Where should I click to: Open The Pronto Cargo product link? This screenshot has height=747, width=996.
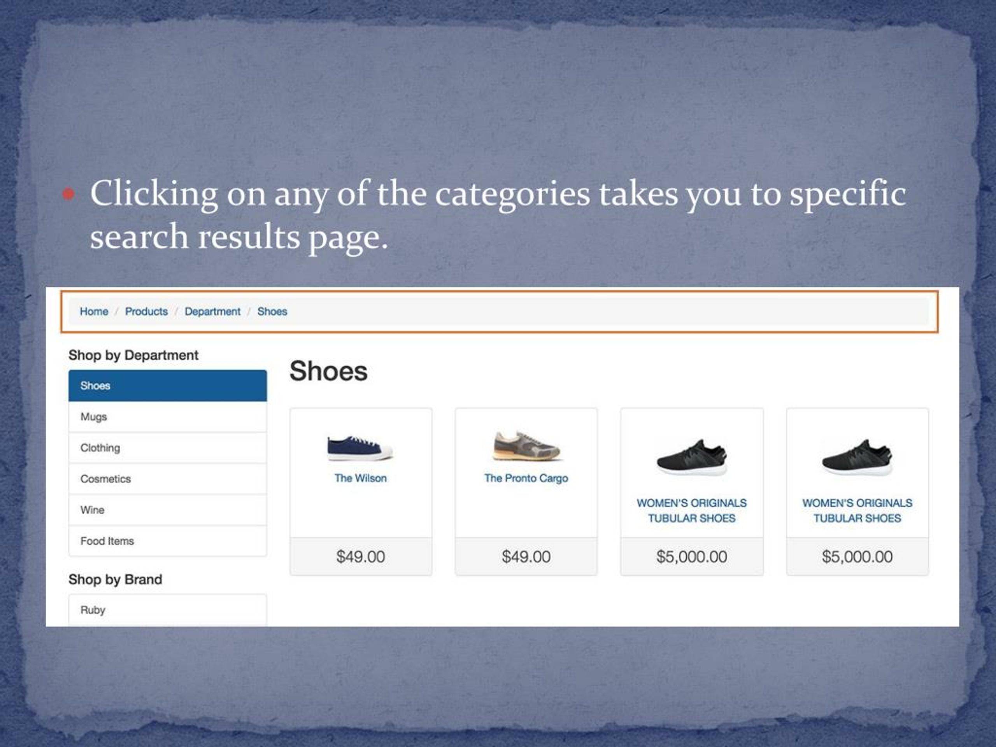[x=526, y=478]
